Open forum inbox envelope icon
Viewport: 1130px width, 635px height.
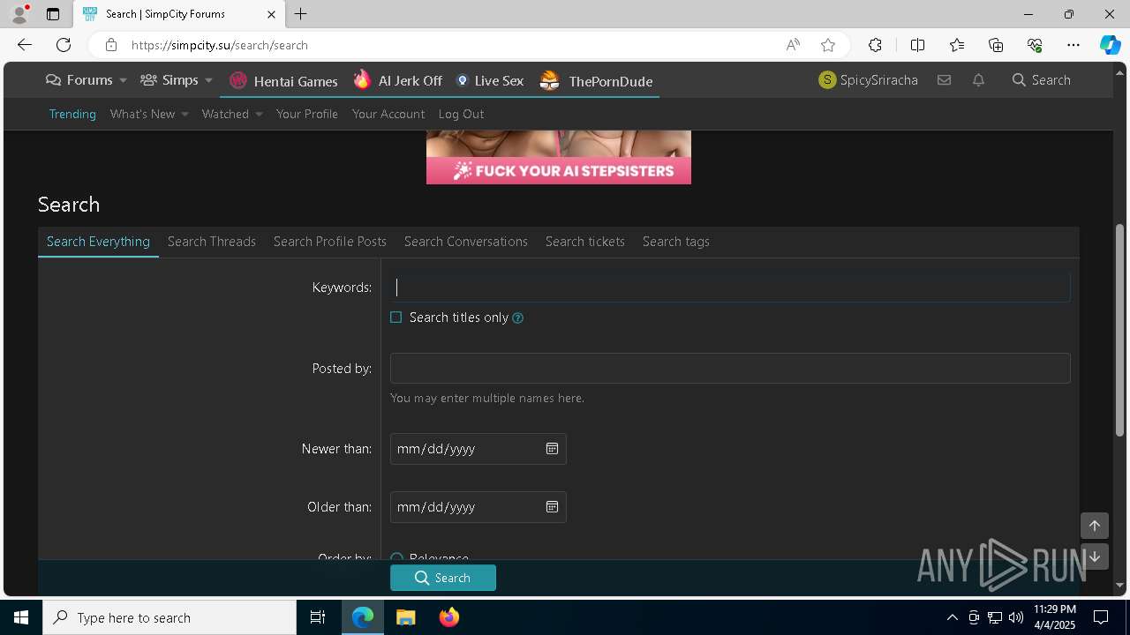[944, 80]
